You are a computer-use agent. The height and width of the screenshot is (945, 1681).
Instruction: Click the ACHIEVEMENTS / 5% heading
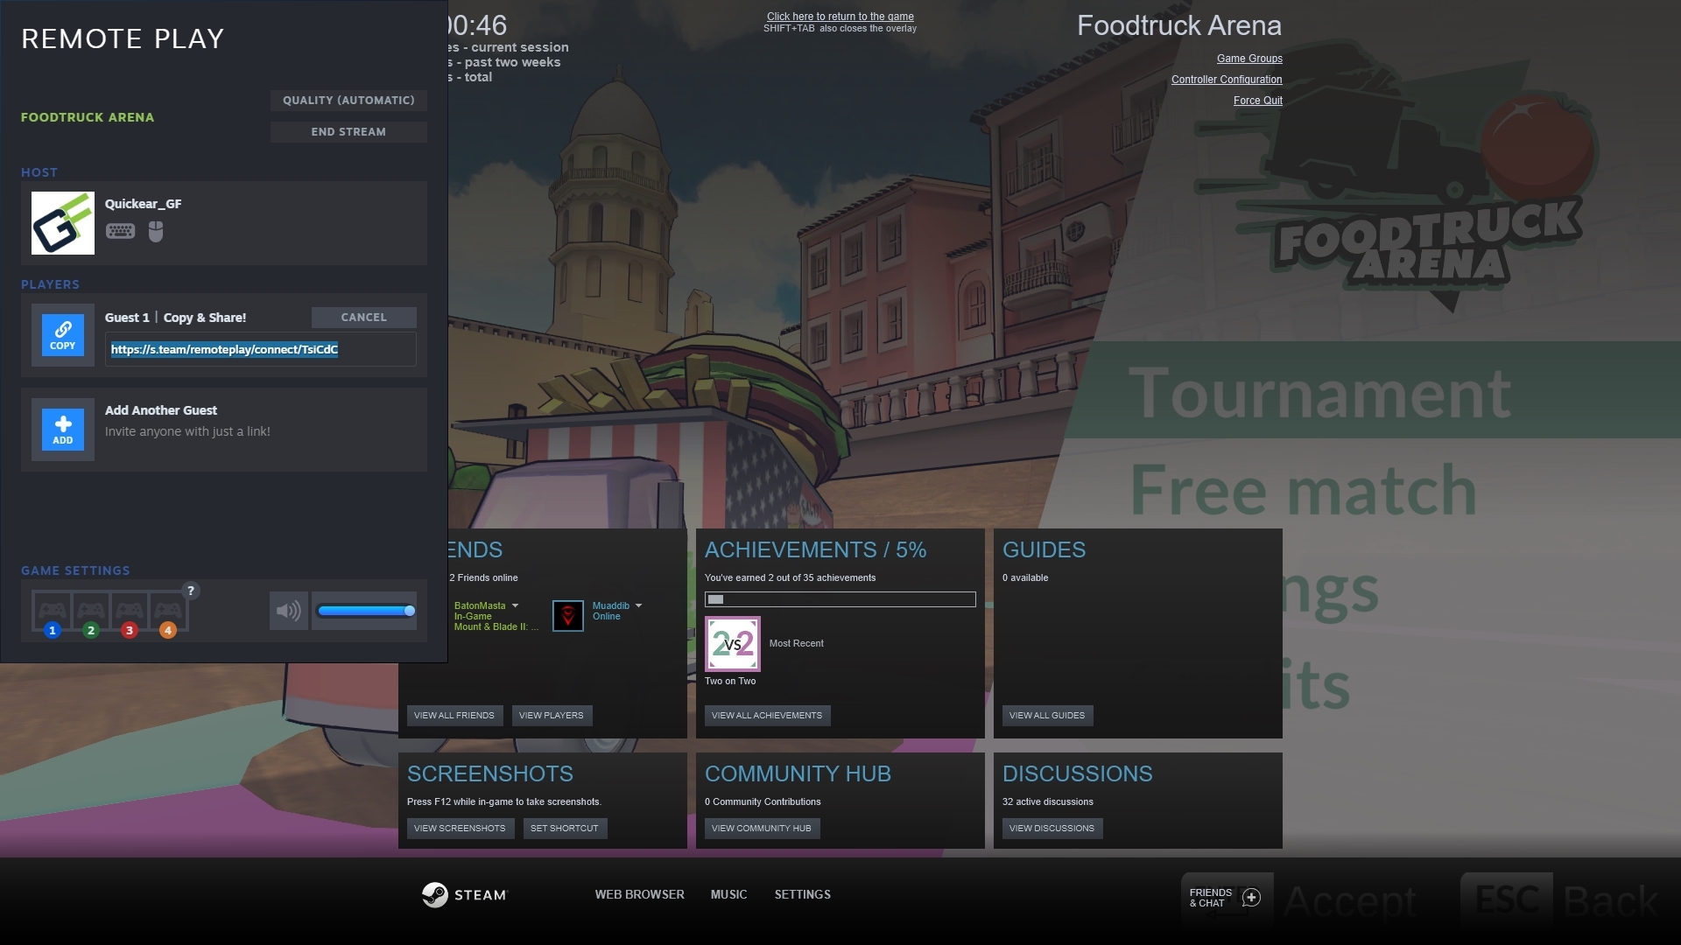(816, 550)
